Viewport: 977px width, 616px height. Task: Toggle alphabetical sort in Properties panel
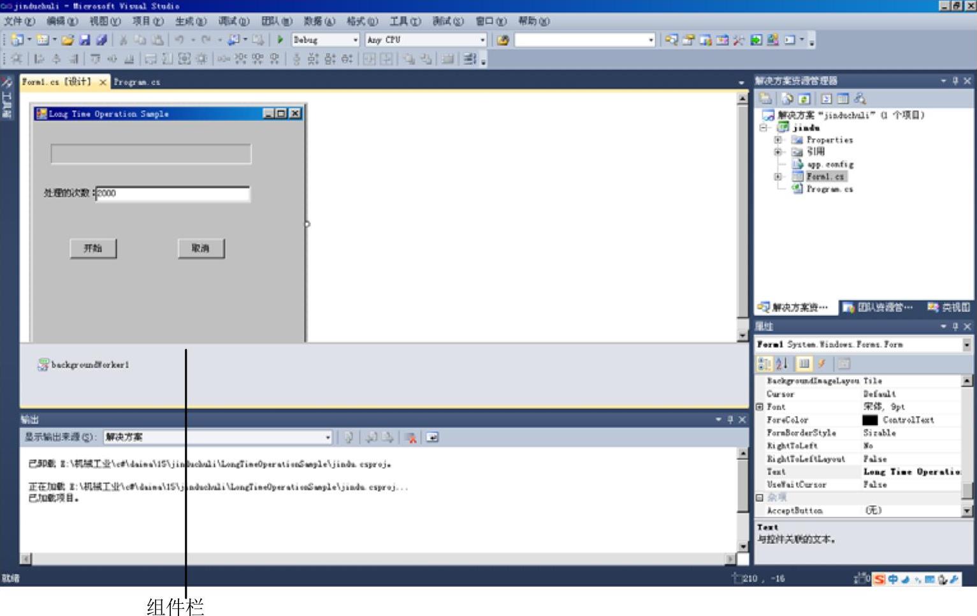click(782, 364)
